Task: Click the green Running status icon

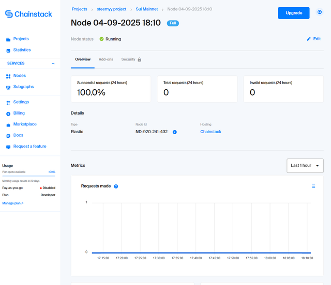Action: pos(101,39)
